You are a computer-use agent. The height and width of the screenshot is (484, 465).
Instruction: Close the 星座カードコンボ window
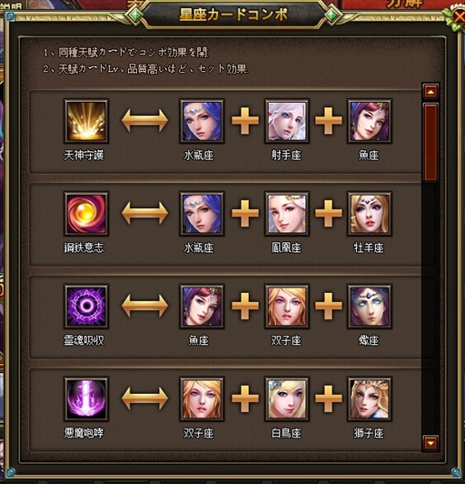coord(458,18)
